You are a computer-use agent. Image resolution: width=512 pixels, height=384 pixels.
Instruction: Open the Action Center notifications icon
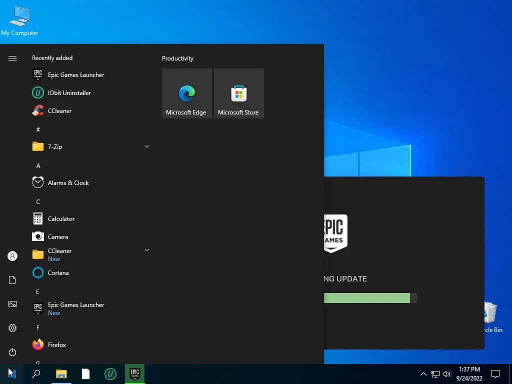(495, 374)
